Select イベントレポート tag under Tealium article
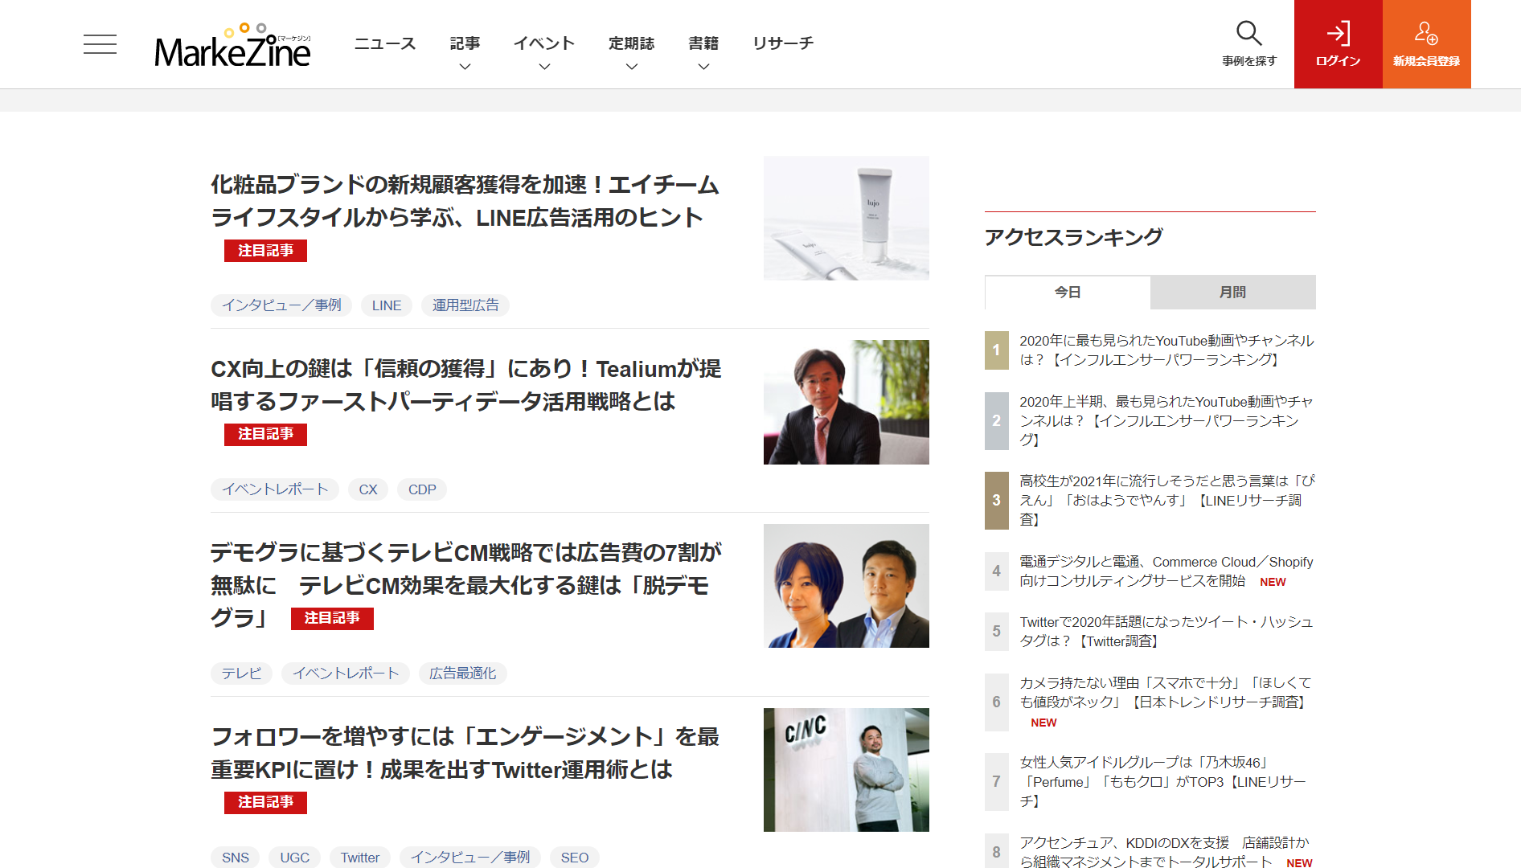The width and height of the screenshot is (1521, 868). coord(275,489)
